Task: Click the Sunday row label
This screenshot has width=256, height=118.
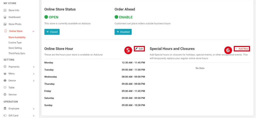Action: [x=48, y=105]
